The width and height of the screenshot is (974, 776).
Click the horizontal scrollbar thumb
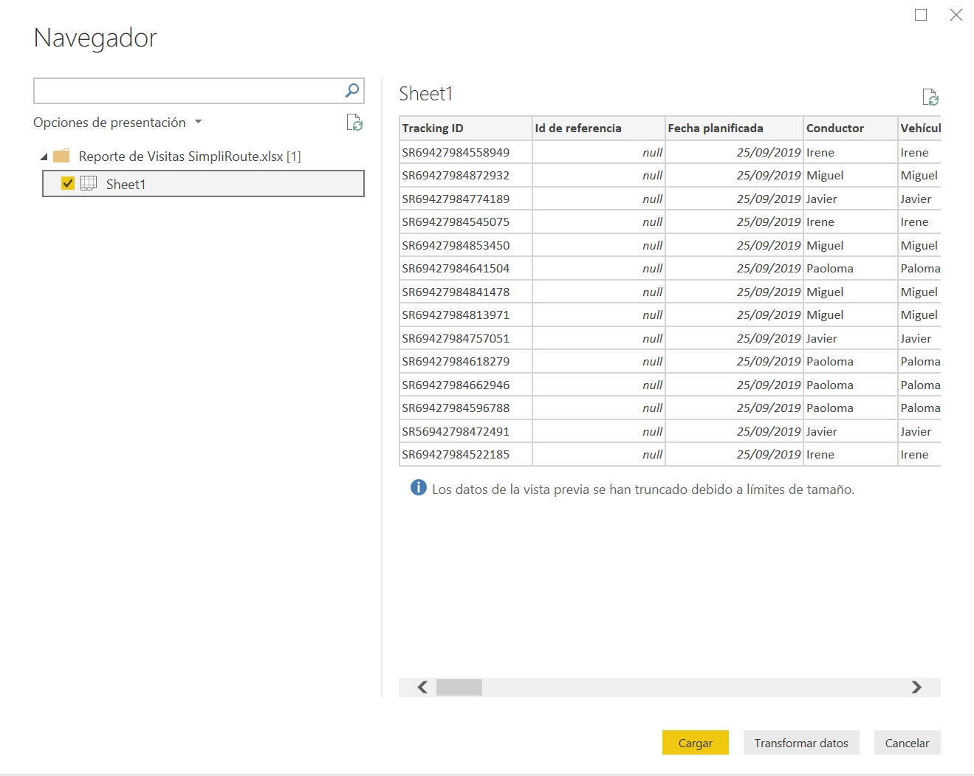tap(459, 687)
